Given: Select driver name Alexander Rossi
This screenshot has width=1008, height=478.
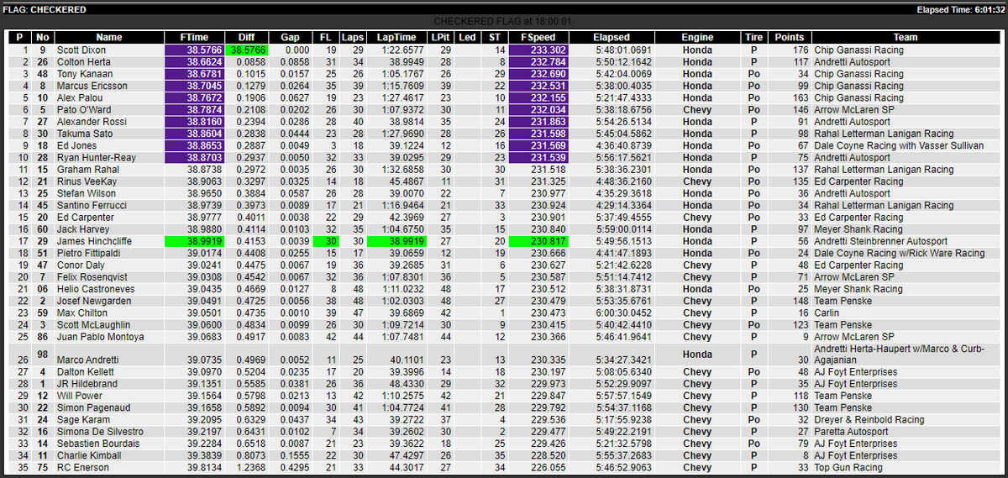Looking at the screenshot, I should (x=91, y=122).
